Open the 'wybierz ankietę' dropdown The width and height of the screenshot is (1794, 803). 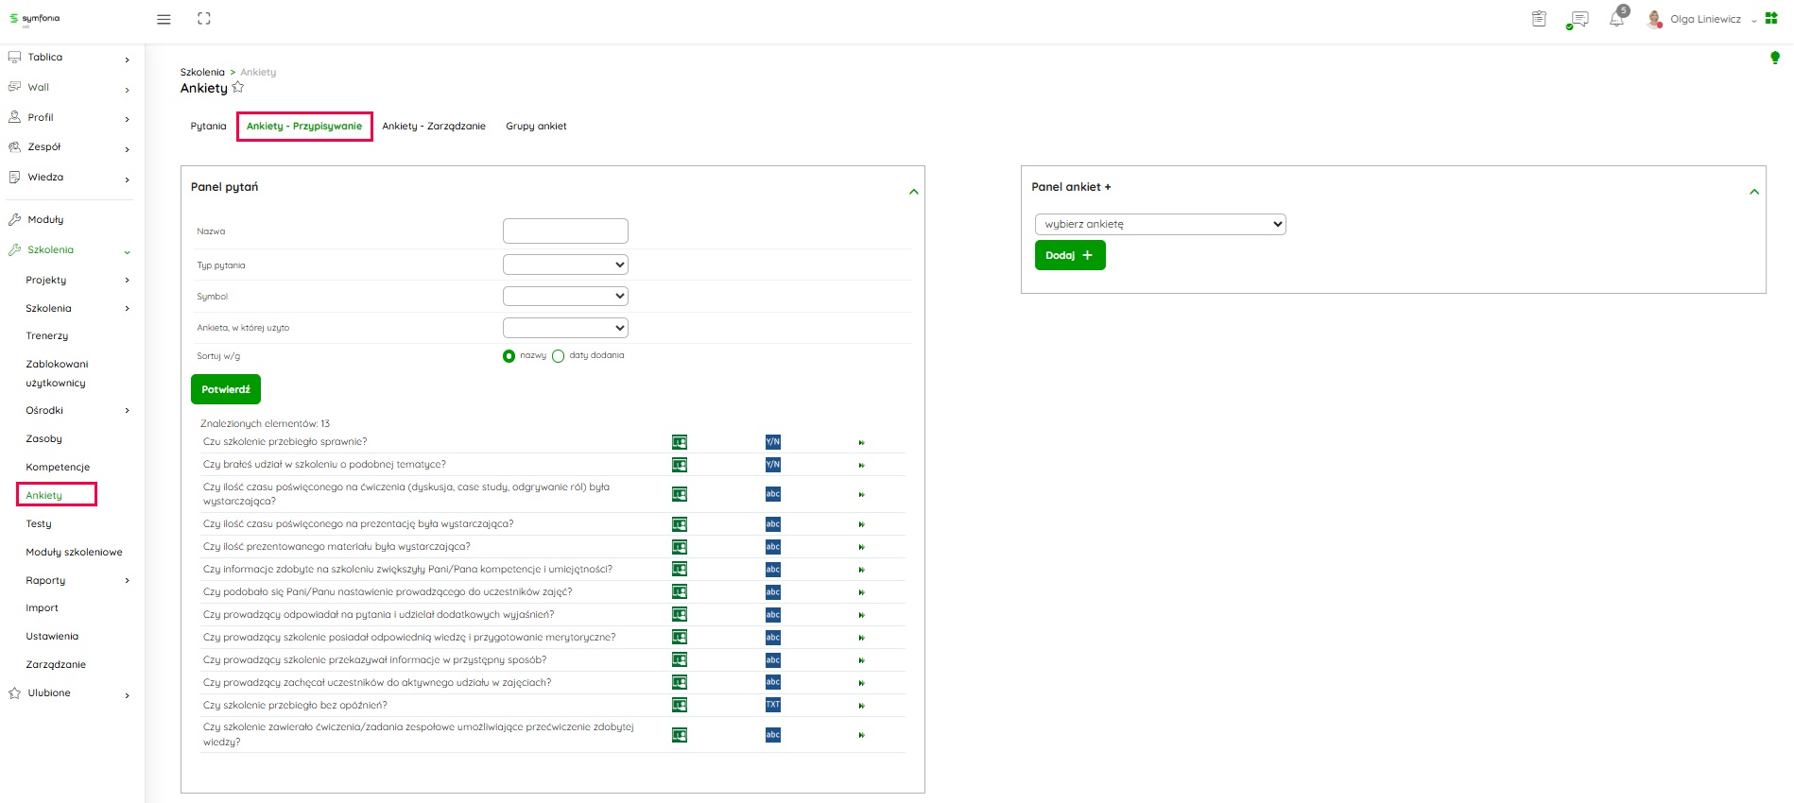pos(1160,225)
